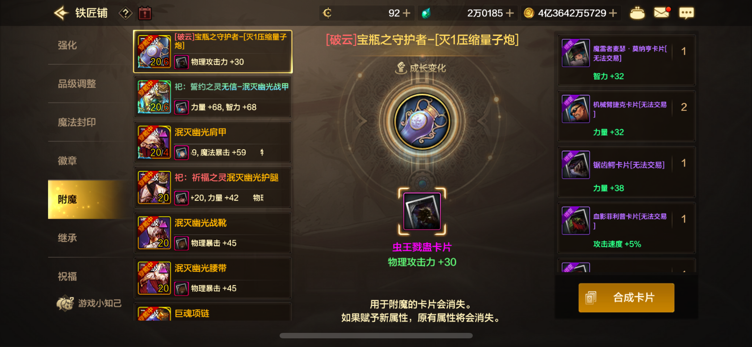
Task: Select the central vase equipment icon
Action: (x=422, y=121)
